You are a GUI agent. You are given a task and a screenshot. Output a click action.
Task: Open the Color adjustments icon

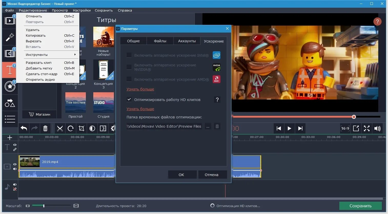pyautogui.click(x=92, y=128)
